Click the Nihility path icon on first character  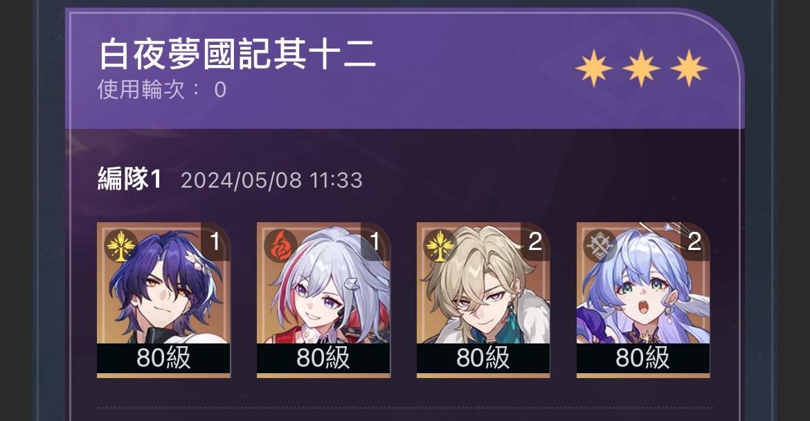click(120, 246)
